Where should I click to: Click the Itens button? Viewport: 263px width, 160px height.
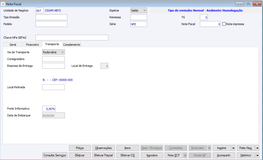pyautogui.click(x=128, y=148)
